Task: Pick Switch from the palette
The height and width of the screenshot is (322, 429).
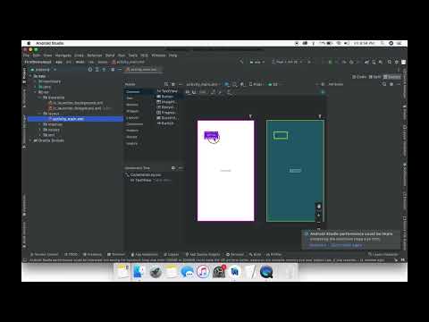Action: (x=165, y=123)
